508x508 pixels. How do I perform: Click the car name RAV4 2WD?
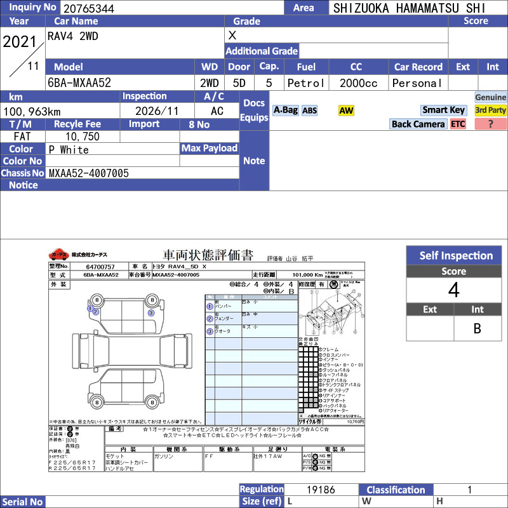click(73, 36)
